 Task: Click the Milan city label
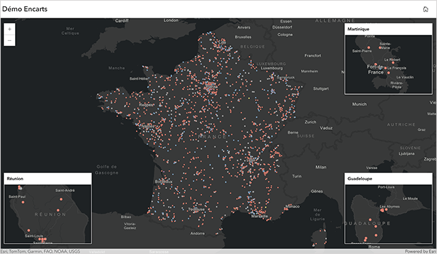click(321, 167)
